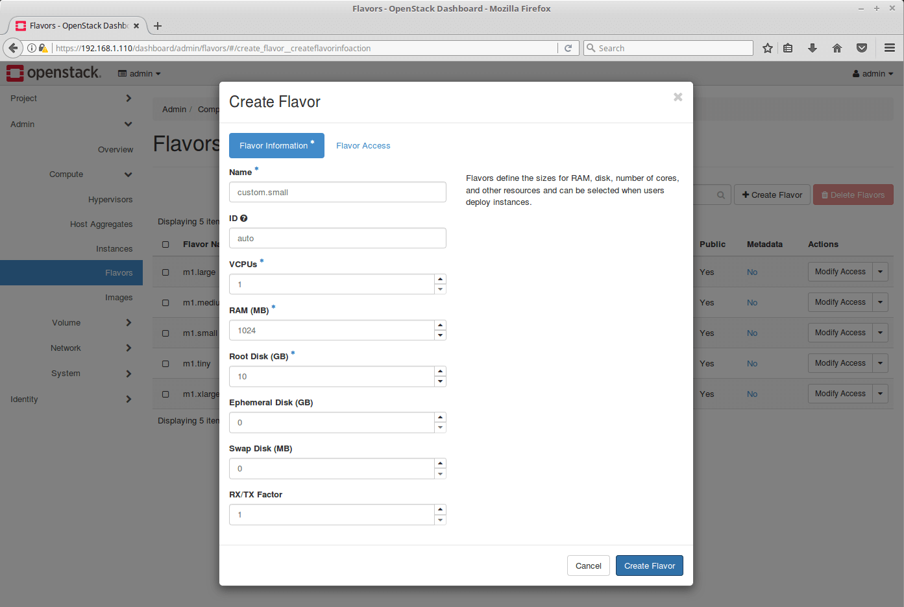Bookmark this page with star icon
This screenshot has width=904, height=607.
coord(768,48)
